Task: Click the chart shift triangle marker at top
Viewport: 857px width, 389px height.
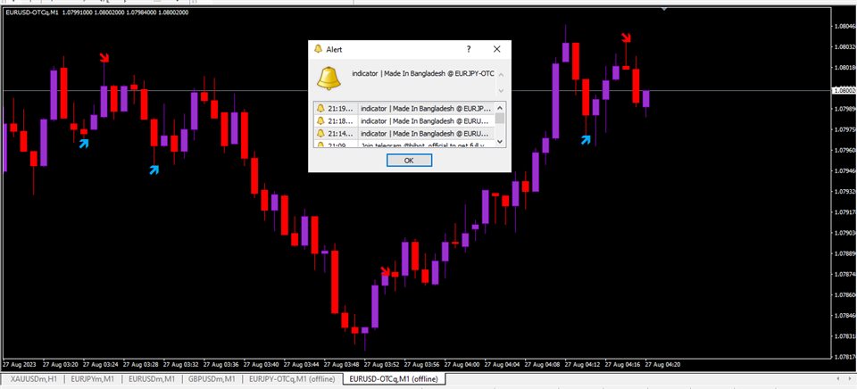Action: [x=664, y=9]
